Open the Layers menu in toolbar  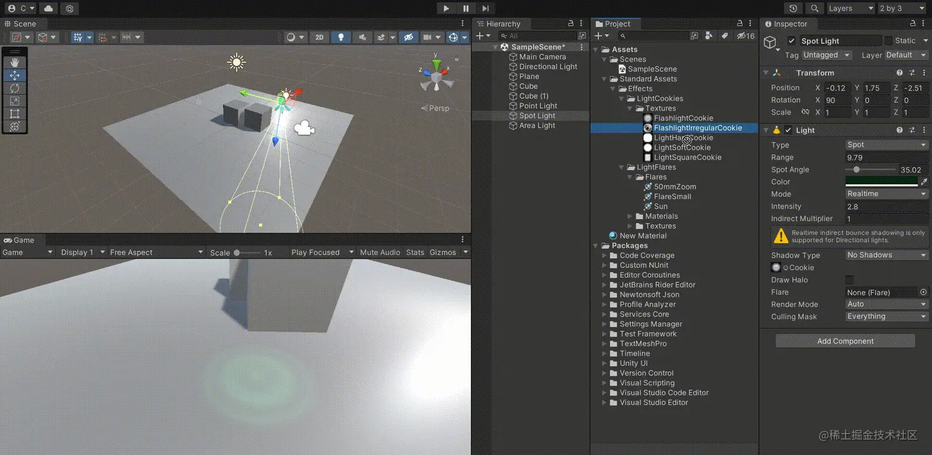pos(851,8)
